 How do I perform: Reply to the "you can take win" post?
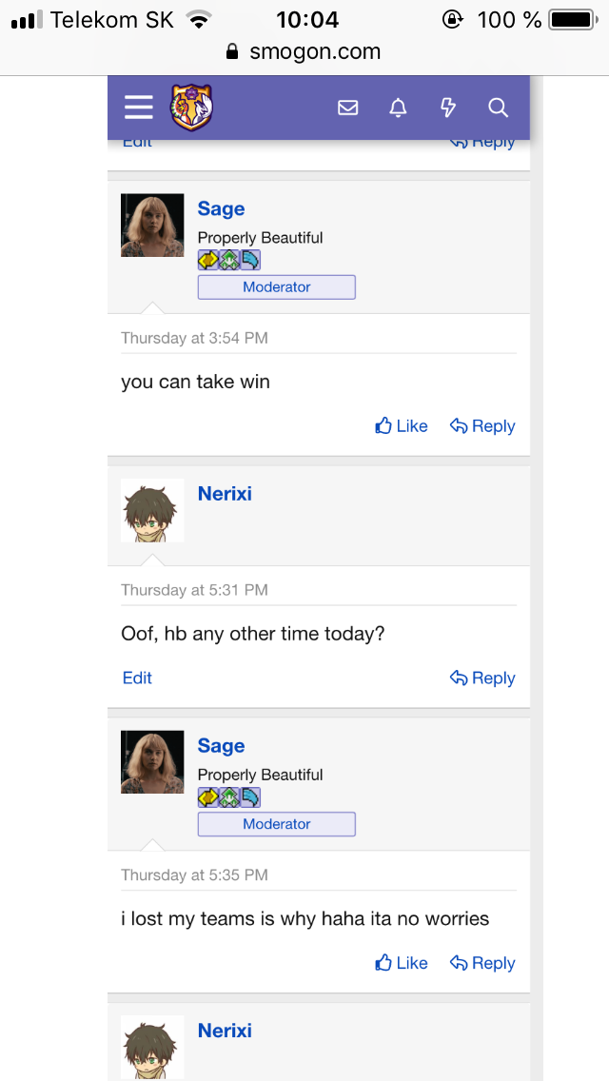482,426
